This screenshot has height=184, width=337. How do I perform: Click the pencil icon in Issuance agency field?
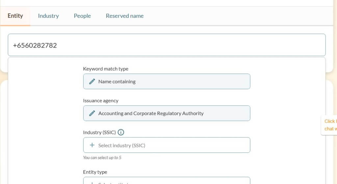click(x=92, y=113)
